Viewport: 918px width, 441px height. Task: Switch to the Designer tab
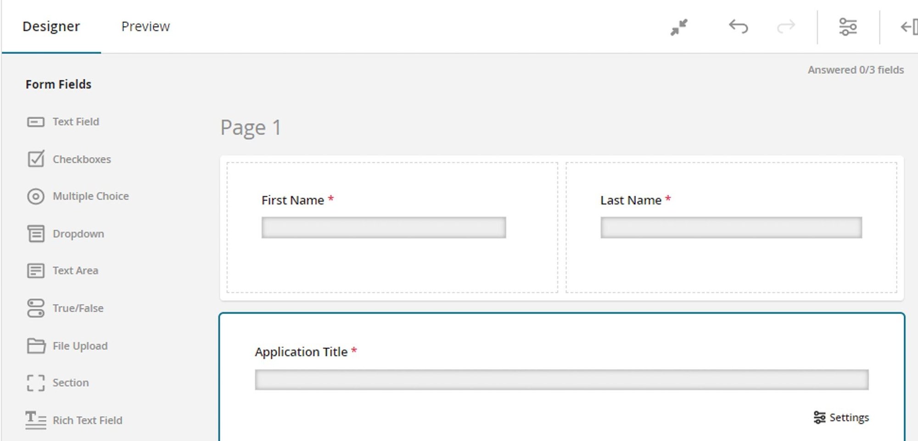pyautogui.click(x=51, y=26)
